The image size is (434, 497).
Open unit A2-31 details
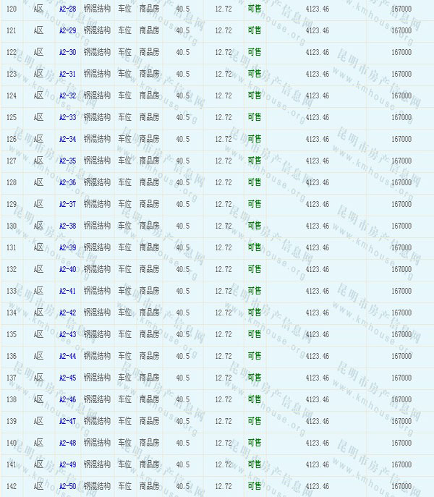tap(67, 74)
